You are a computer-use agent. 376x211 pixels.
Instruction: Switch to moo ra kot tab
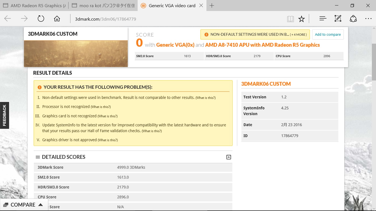coord(103,5)
